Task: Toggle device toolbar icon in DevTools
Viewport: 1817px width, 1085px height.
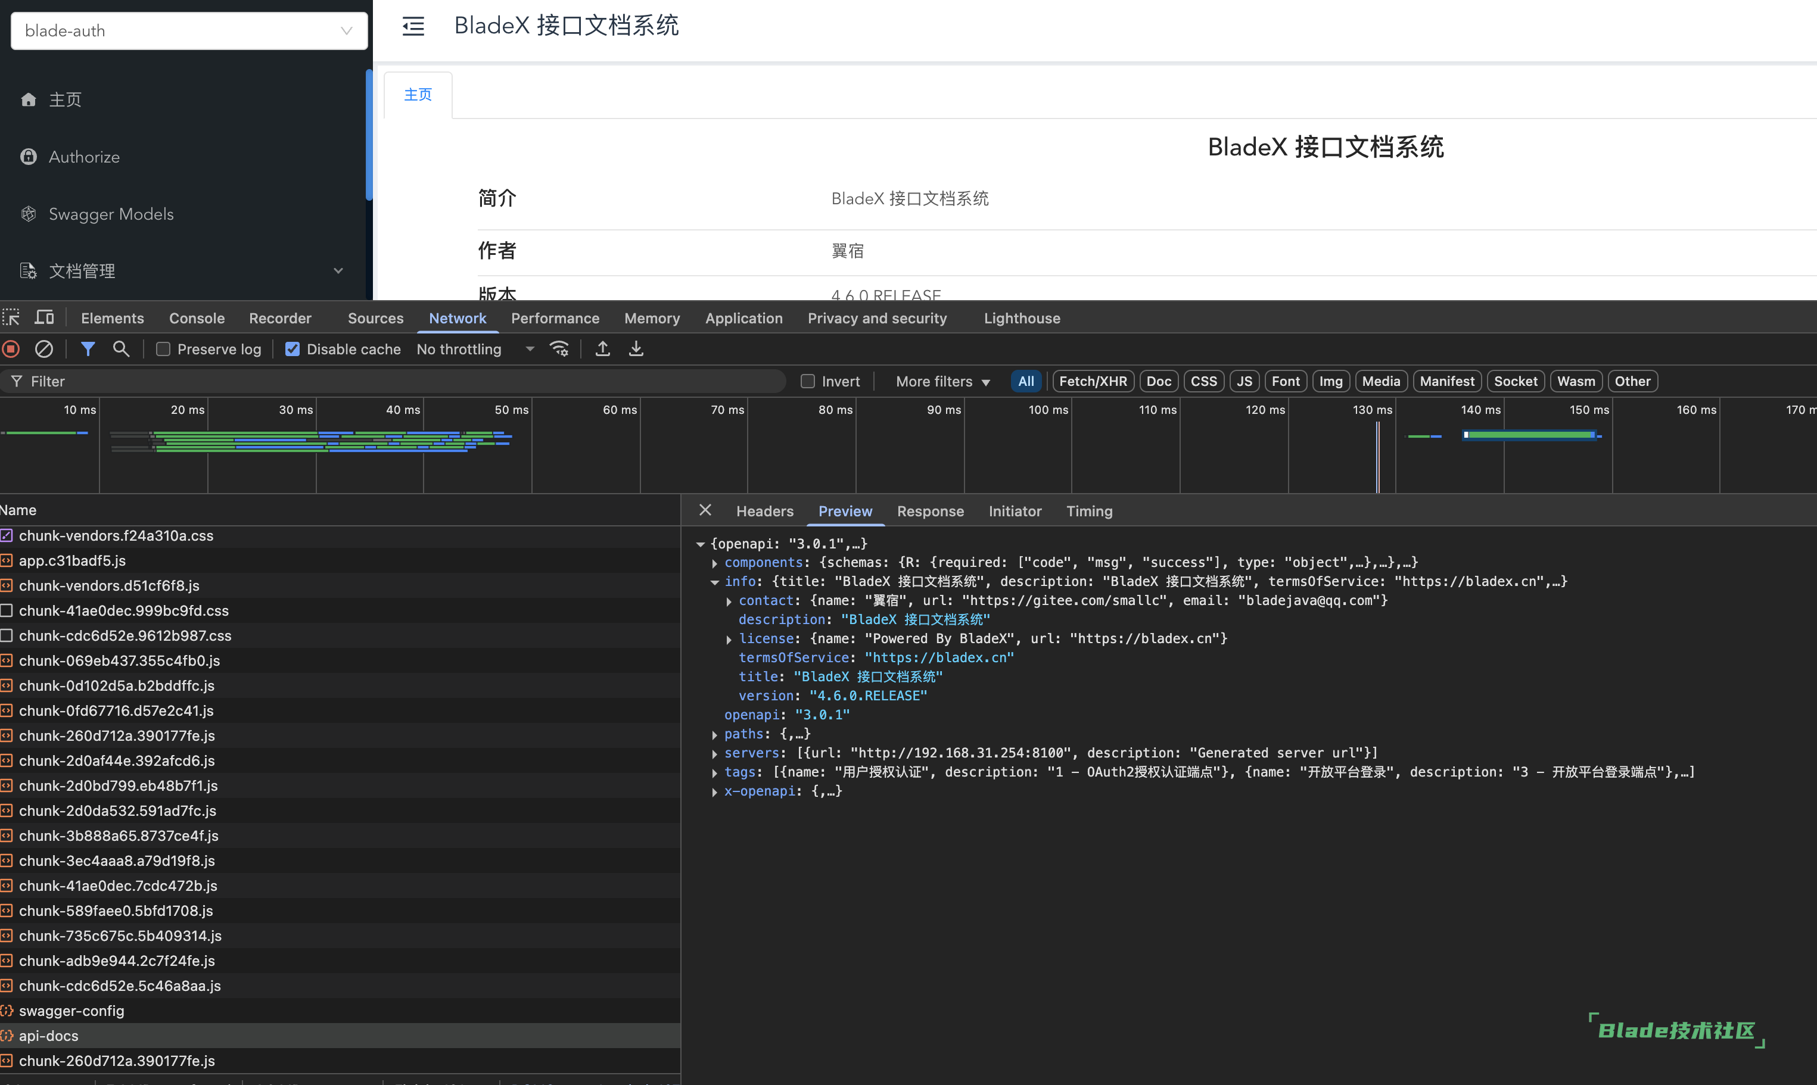Action: (45, 318)
